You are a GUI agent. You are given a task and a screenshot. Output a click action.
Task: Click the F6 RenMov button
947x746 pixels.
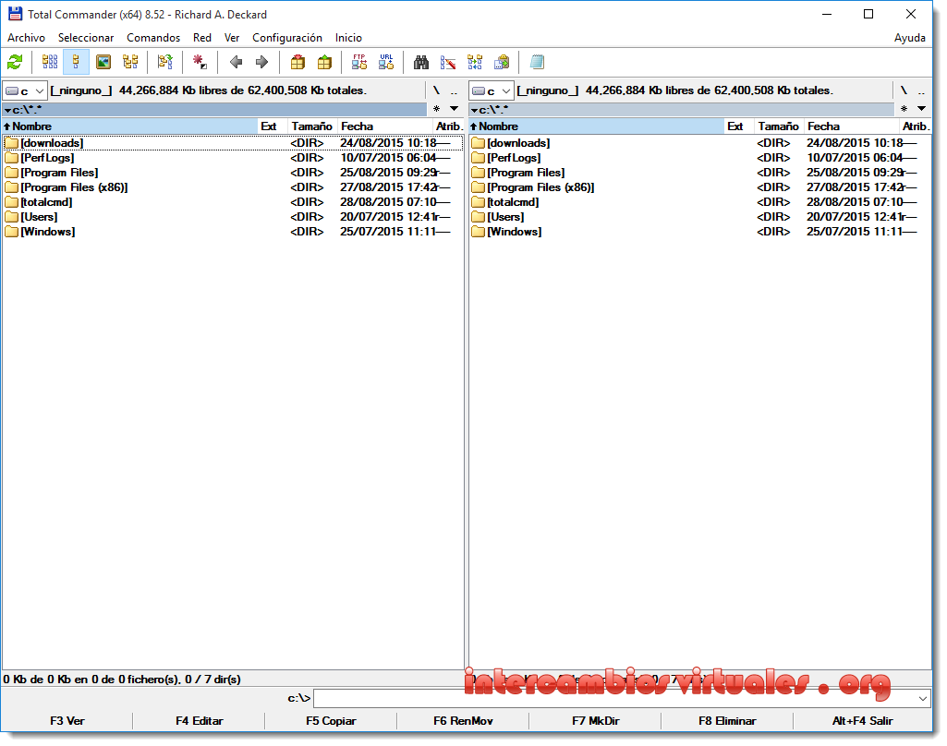coord(463,721)
